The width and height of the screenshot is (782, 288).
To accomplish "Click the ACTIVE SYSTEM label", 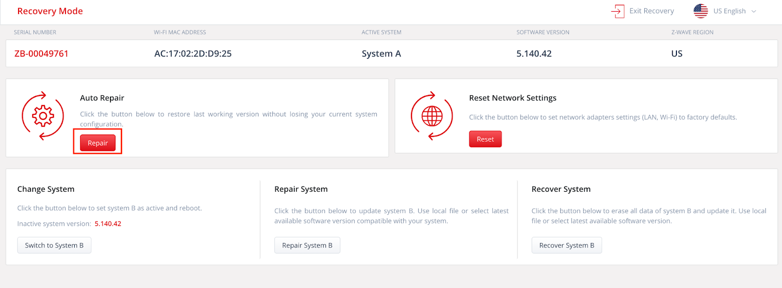I will click(381, 32).
